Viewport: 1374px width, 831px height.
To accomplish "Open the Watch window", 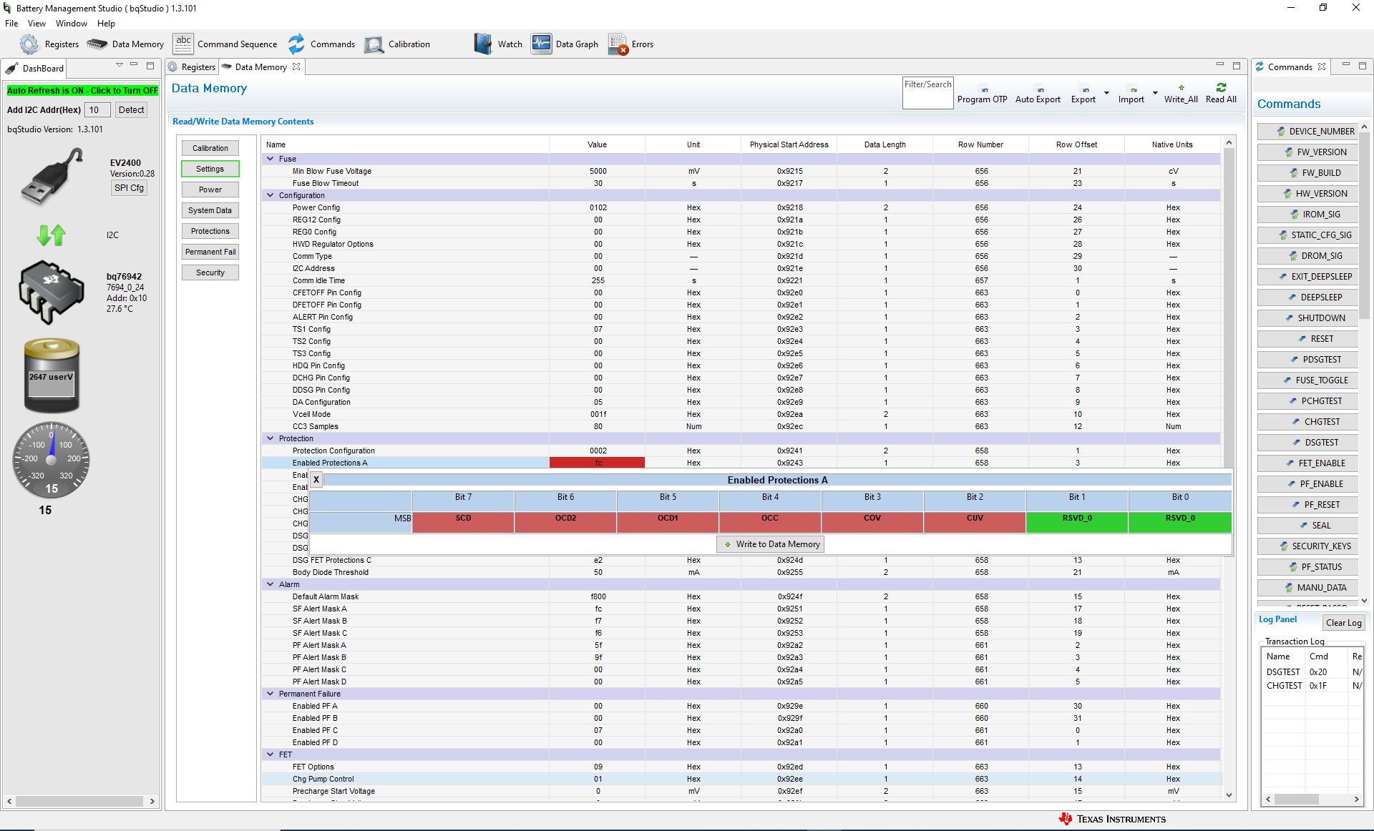I will point(498,44).
